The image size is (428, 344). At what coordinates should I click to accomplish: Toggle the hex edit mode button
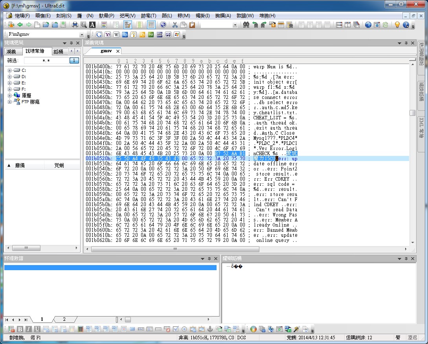pyautogui.click(x=127, y=25)
